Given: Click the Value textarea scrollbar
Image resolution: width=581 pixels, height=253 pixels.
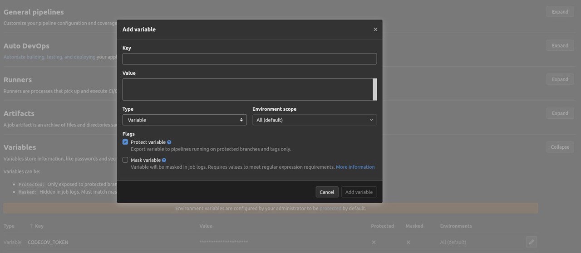Looking at the screenshot, I should point(374,89).
